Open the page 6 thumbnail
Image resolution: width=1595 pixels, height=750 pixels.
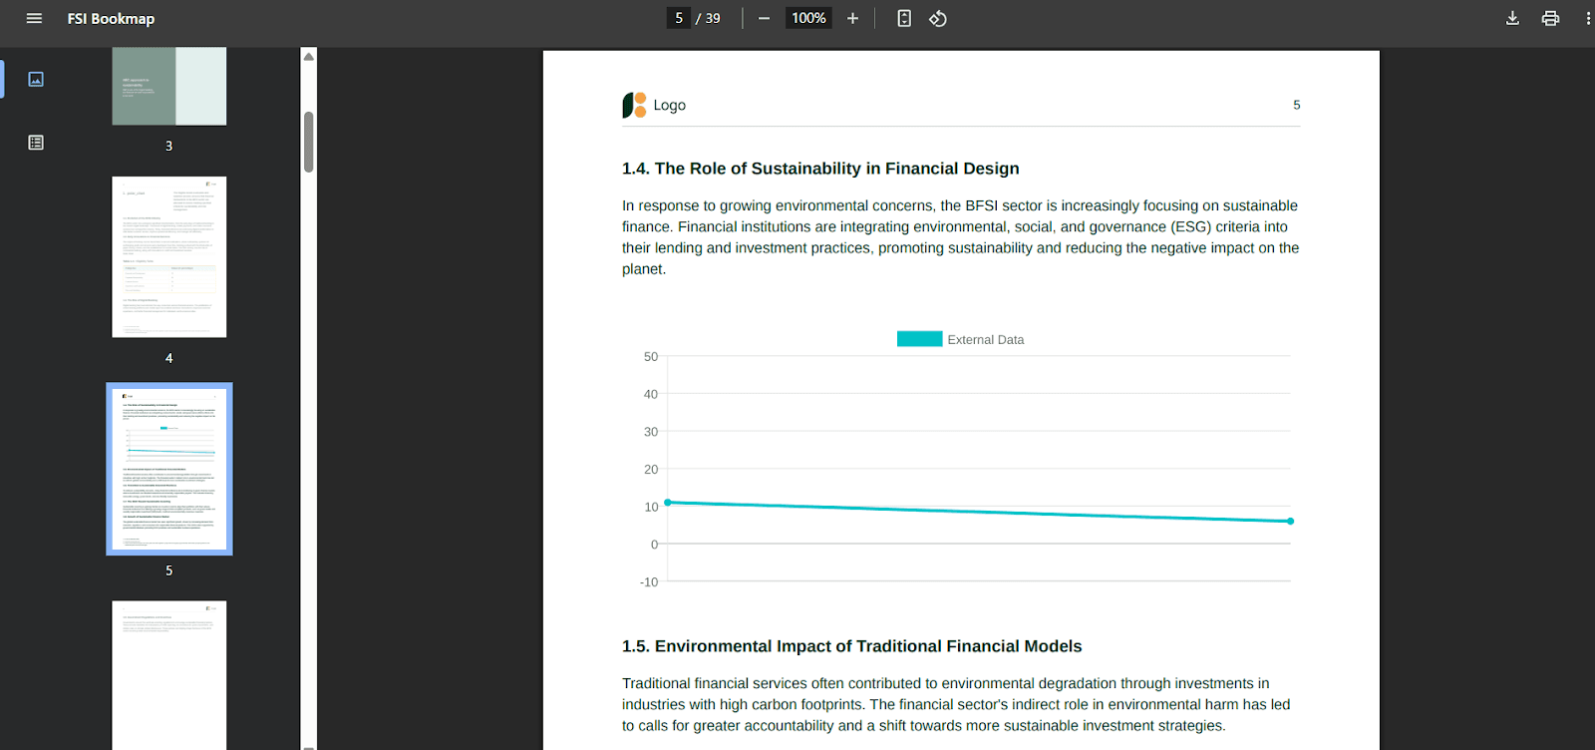169,673
